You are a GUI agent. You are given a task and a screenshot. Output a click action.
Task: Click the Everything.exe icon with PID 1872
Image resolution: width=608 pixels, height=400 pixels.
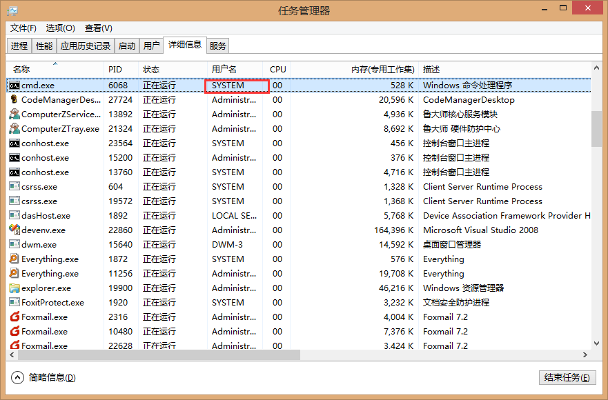14,259
